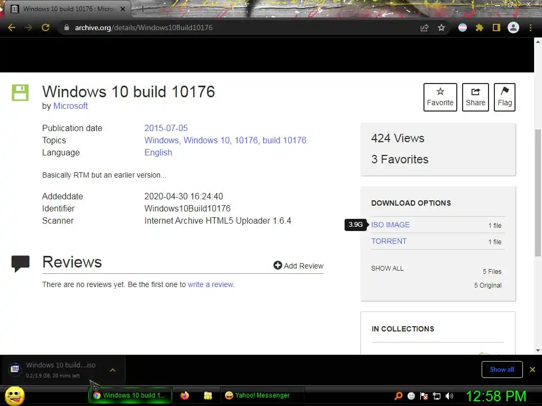Click the Reviews speech bubble icon
542x406 pixels.
coord(21,263)
